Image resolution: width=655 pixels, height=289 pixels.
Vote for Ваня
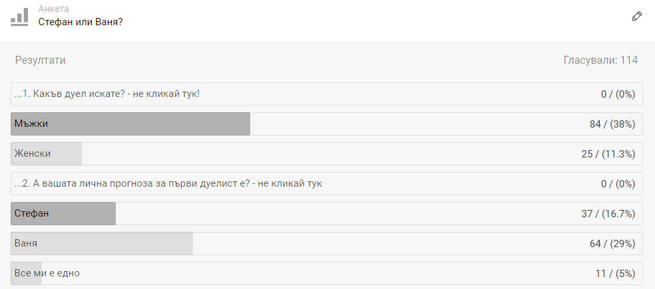tap(327, 243)
